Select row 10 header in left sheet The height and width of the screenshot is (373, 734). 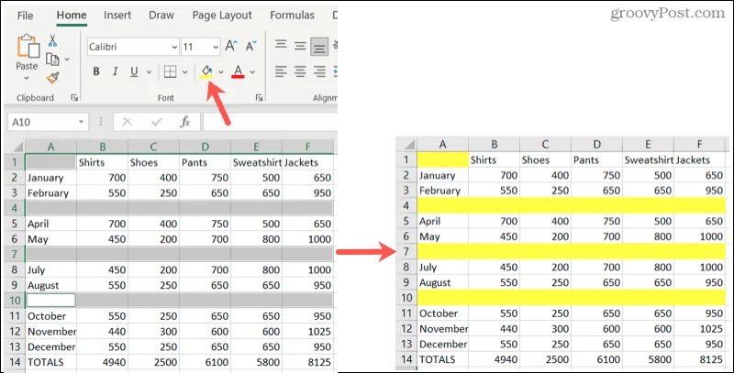coord(15,300)
